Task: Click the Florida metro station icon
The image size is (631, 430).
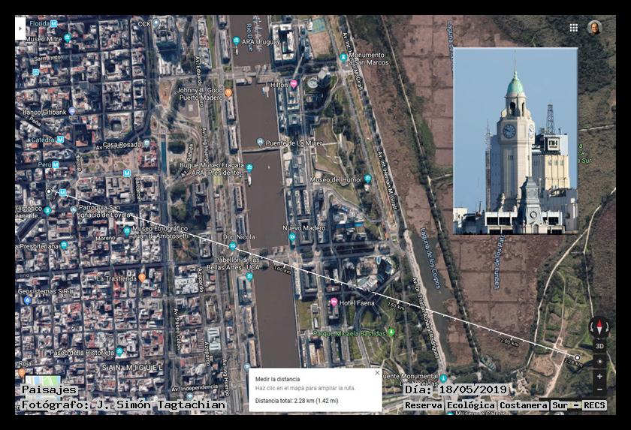Action: pyautogui.click(x=54, y=24)
